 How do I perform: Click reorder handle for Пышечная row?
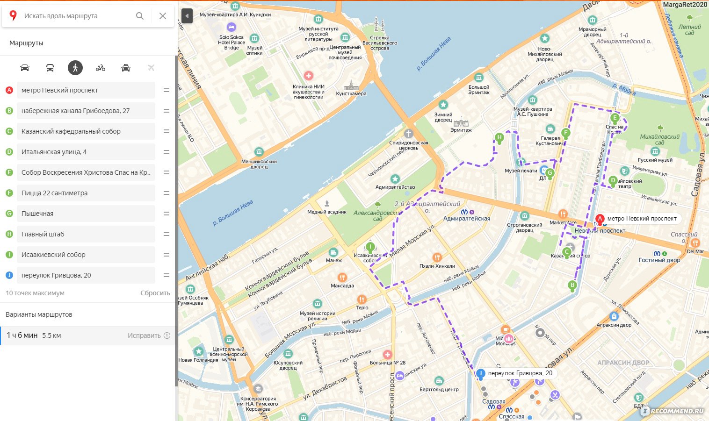click(166, 214)
